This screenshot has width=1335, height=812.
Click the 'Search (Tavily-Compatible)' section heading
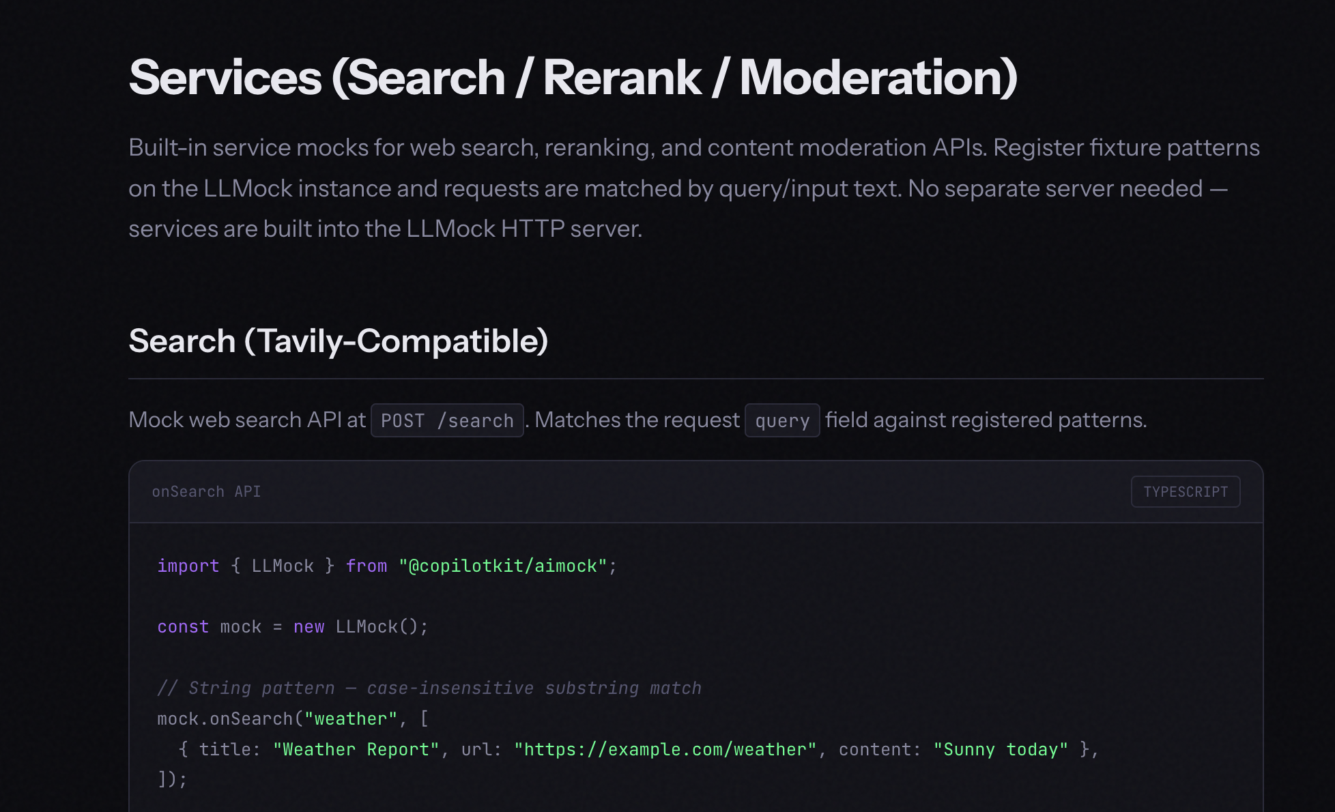(339, 341)
